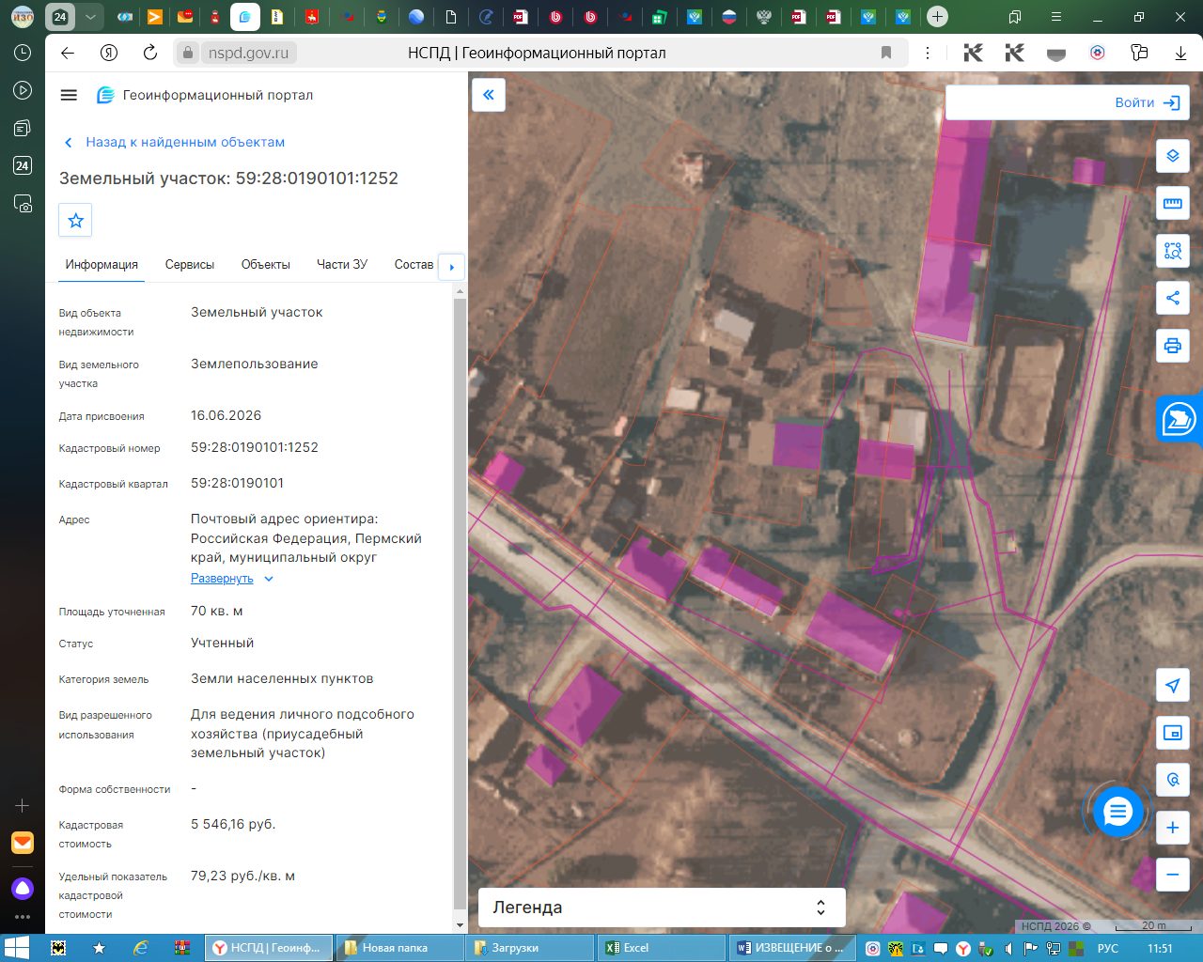Click the РУС language indicator
Screen dimensions: 1203x962
[1108, 948]
